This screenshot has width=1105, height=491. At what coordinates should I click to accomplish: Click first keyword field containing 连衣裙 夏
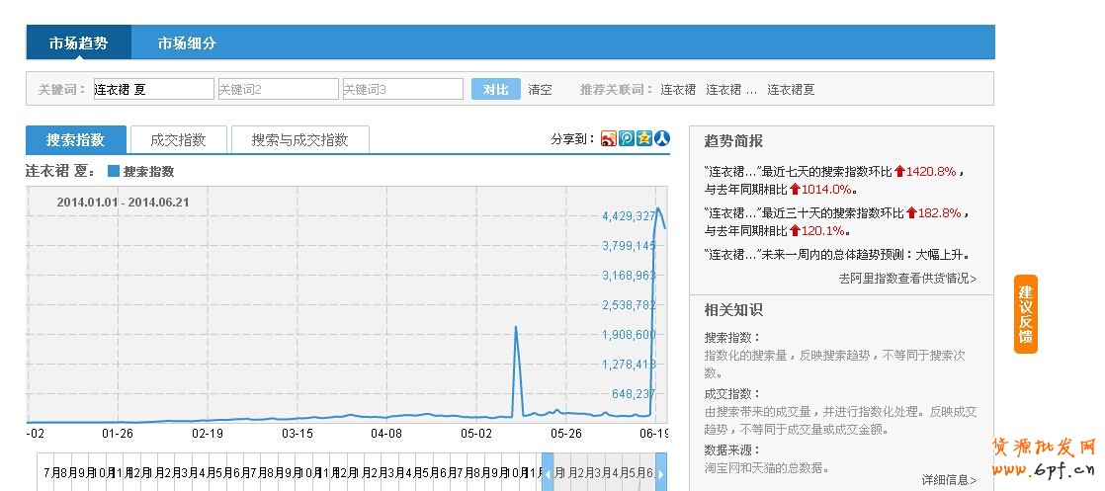(x=153, y=90)
